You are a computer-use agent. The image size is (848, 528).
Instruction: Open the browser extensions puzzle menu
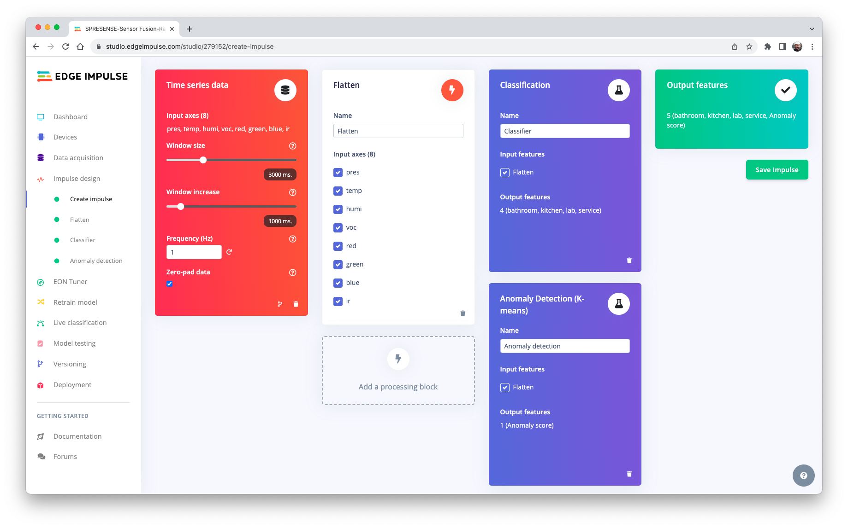767,46
